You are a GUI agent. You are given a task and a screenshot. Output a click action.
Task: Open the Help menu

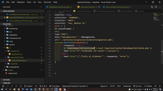click(55, 2)
